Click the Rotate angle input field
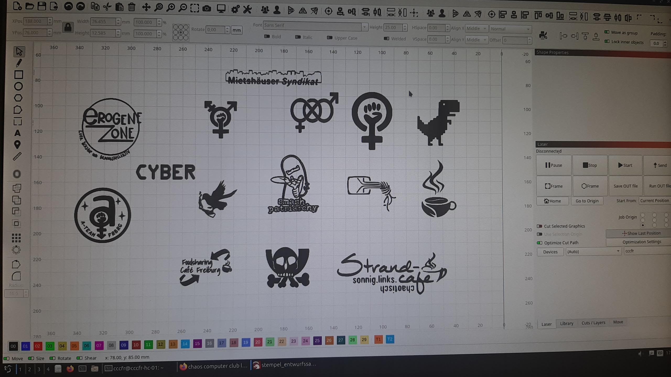This screenshot has width=671, height=377. coord(215,30)
